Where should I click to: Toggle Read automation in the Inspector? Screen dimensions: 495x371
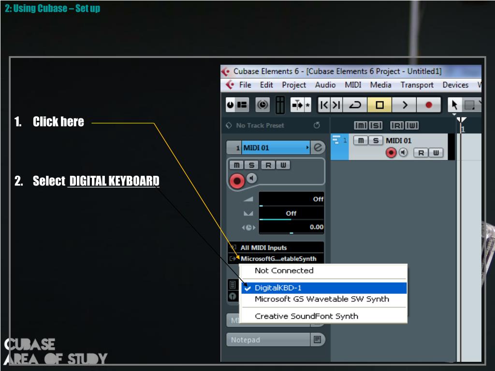(x=268, y=165)
